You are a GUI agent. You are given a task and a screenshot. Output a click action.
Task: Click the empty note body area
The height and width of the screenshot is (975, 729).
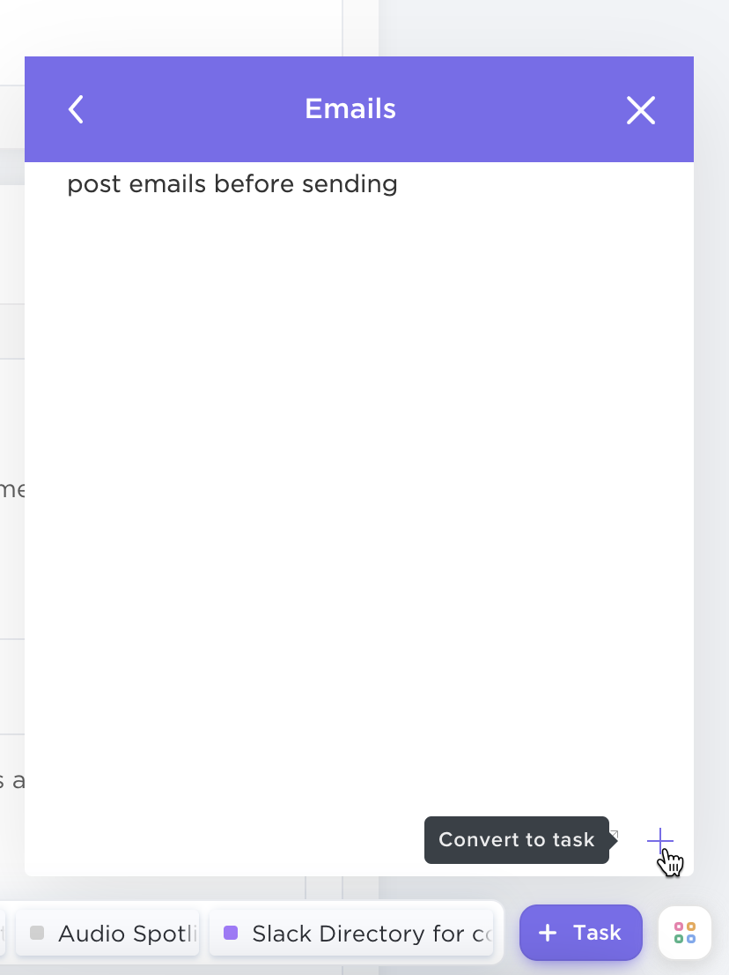click(359, 497)
